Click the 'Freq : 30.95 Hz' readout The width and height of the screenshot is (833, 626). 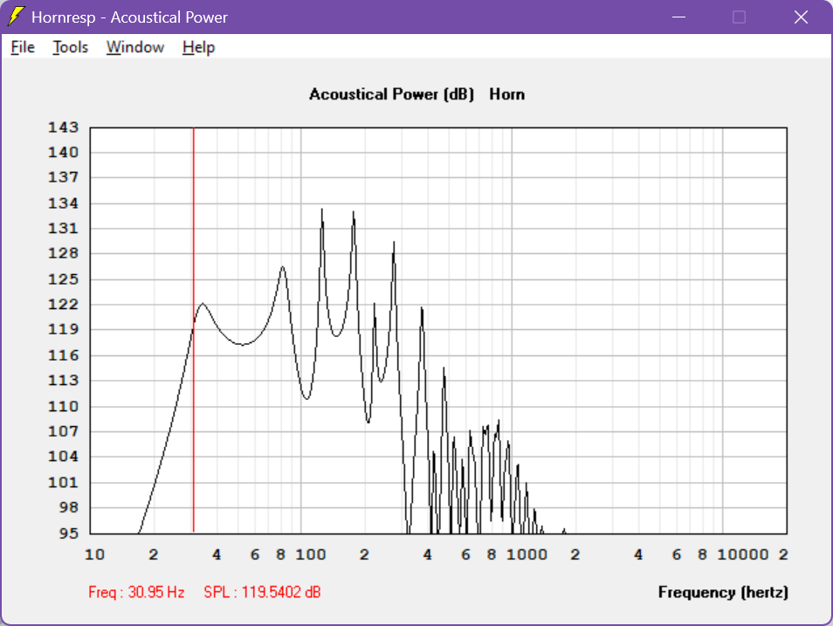pyautogui.click(x=136, y=592)
